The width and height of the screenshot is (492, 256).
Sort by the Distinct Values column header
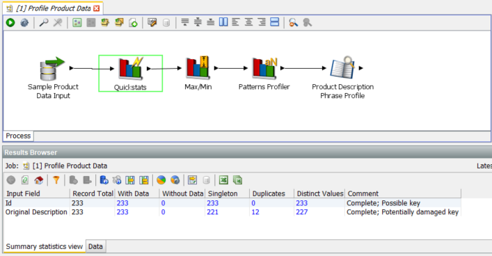tap(319, 193)
